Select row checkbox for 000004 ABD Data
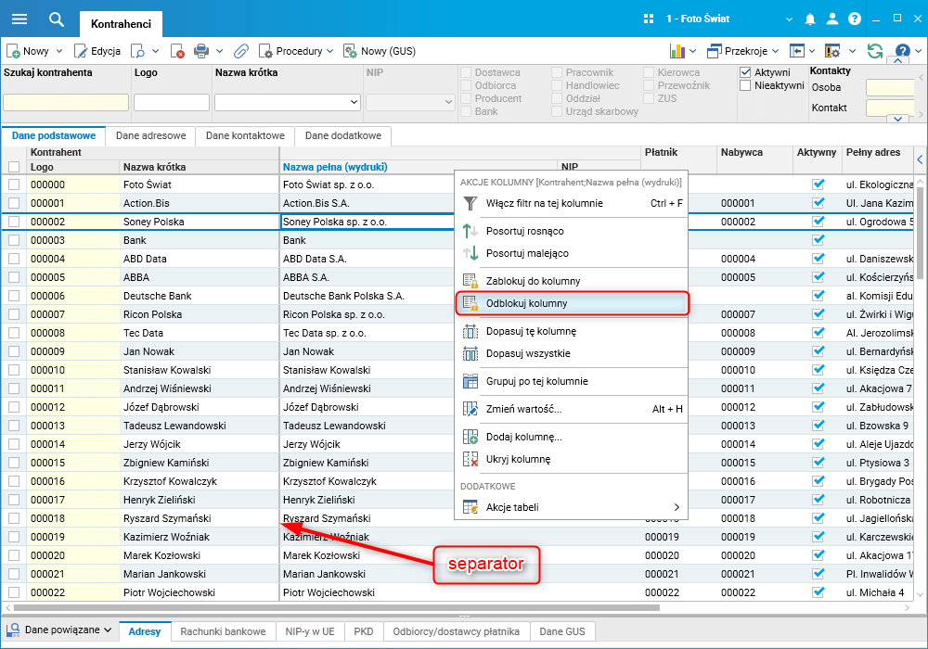The image size is (928, 649). click(x=14, y=259)
